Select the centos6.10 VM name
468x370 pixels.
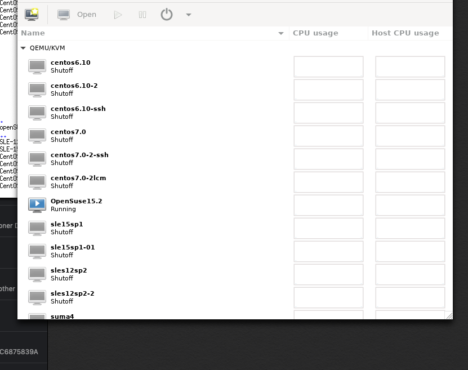tap(70, 63)
